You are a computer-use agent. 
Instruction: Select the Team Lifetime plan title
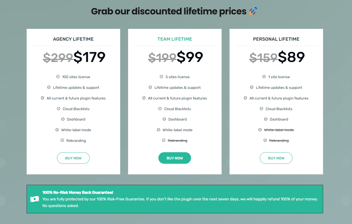click(175, 39)
